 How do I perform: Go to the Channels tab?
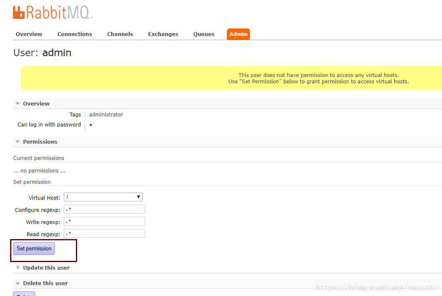120,34
